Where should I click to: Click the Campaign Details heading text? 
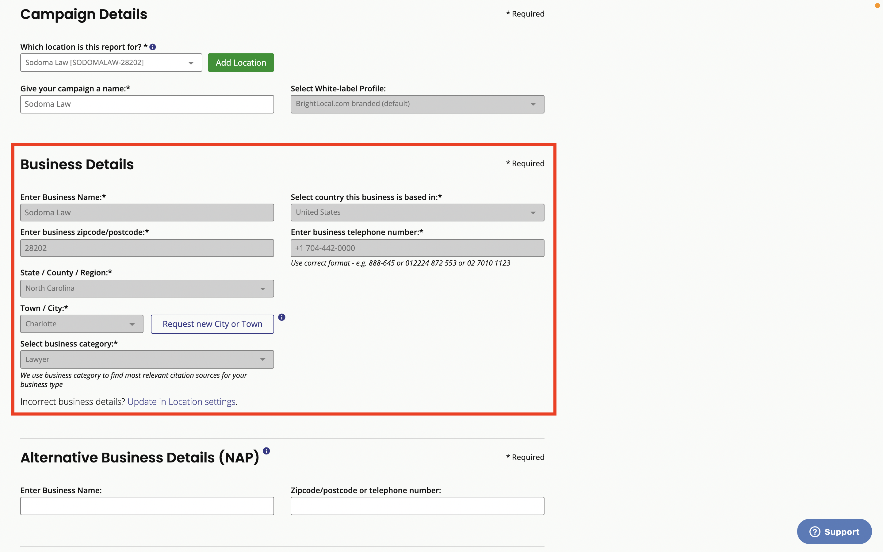[84, 14]
